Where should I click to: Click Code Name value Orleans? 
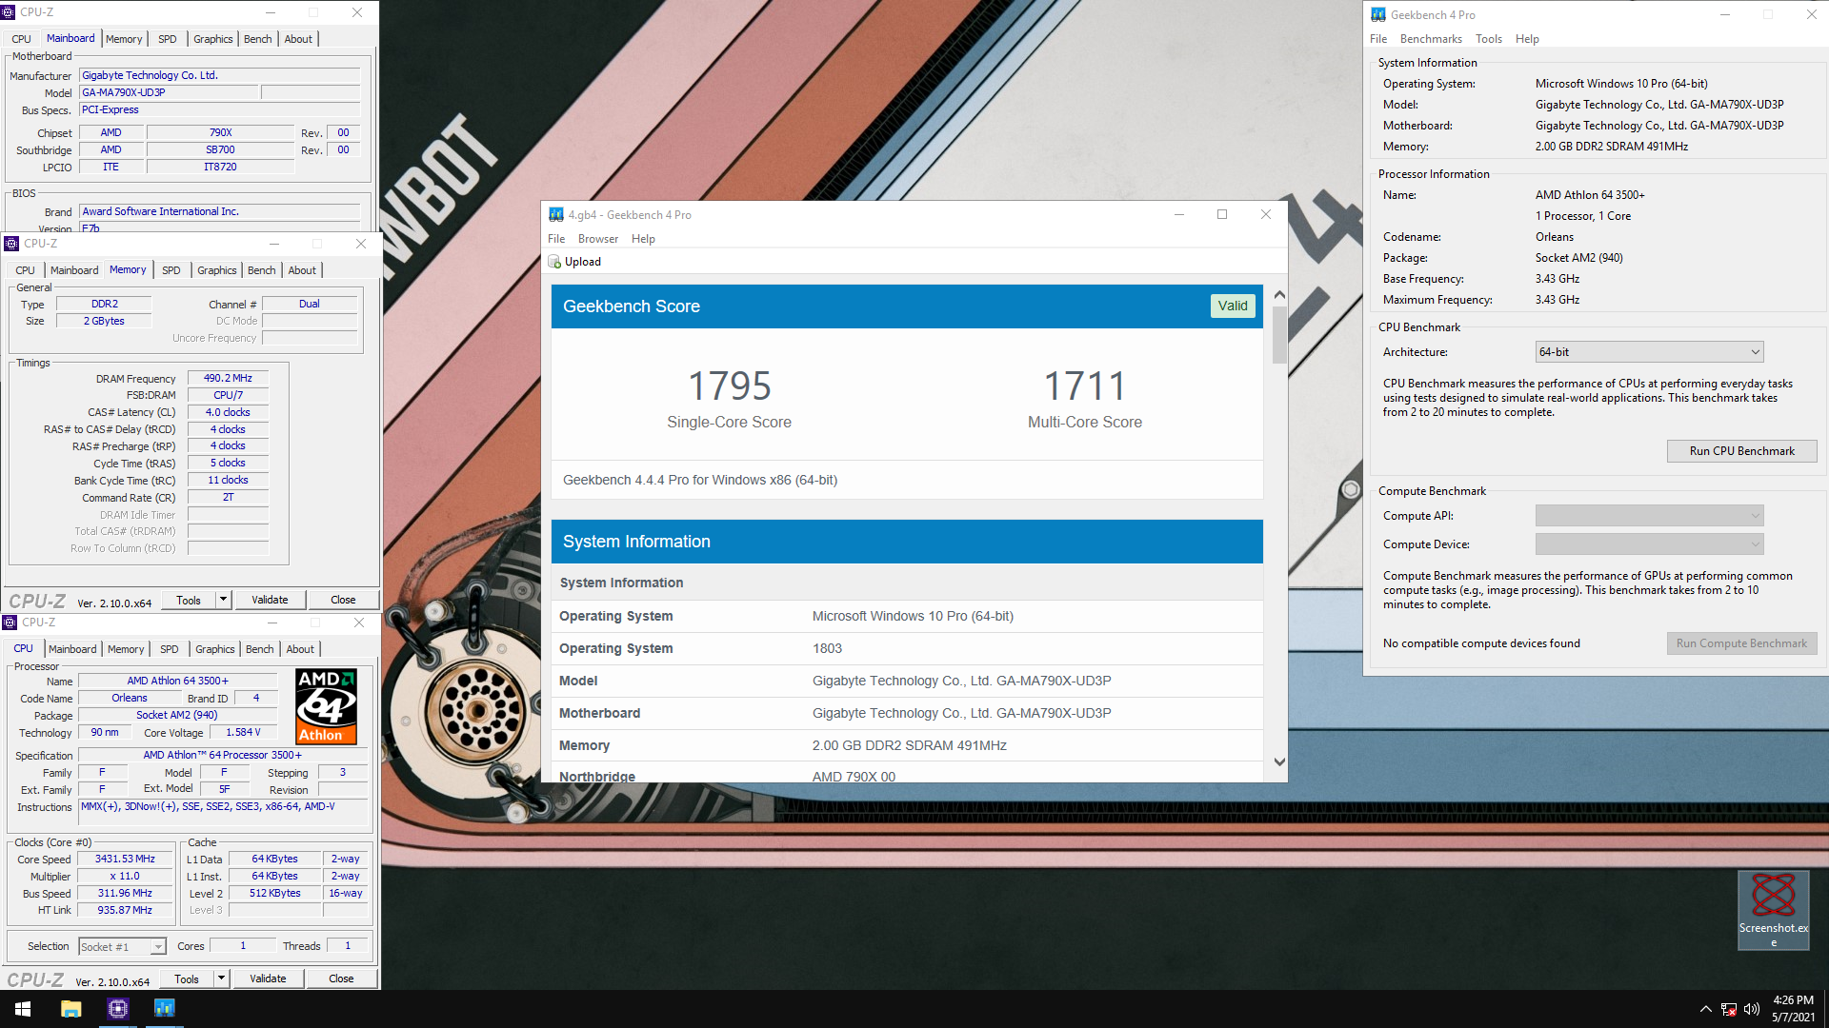tap(130, 698)
